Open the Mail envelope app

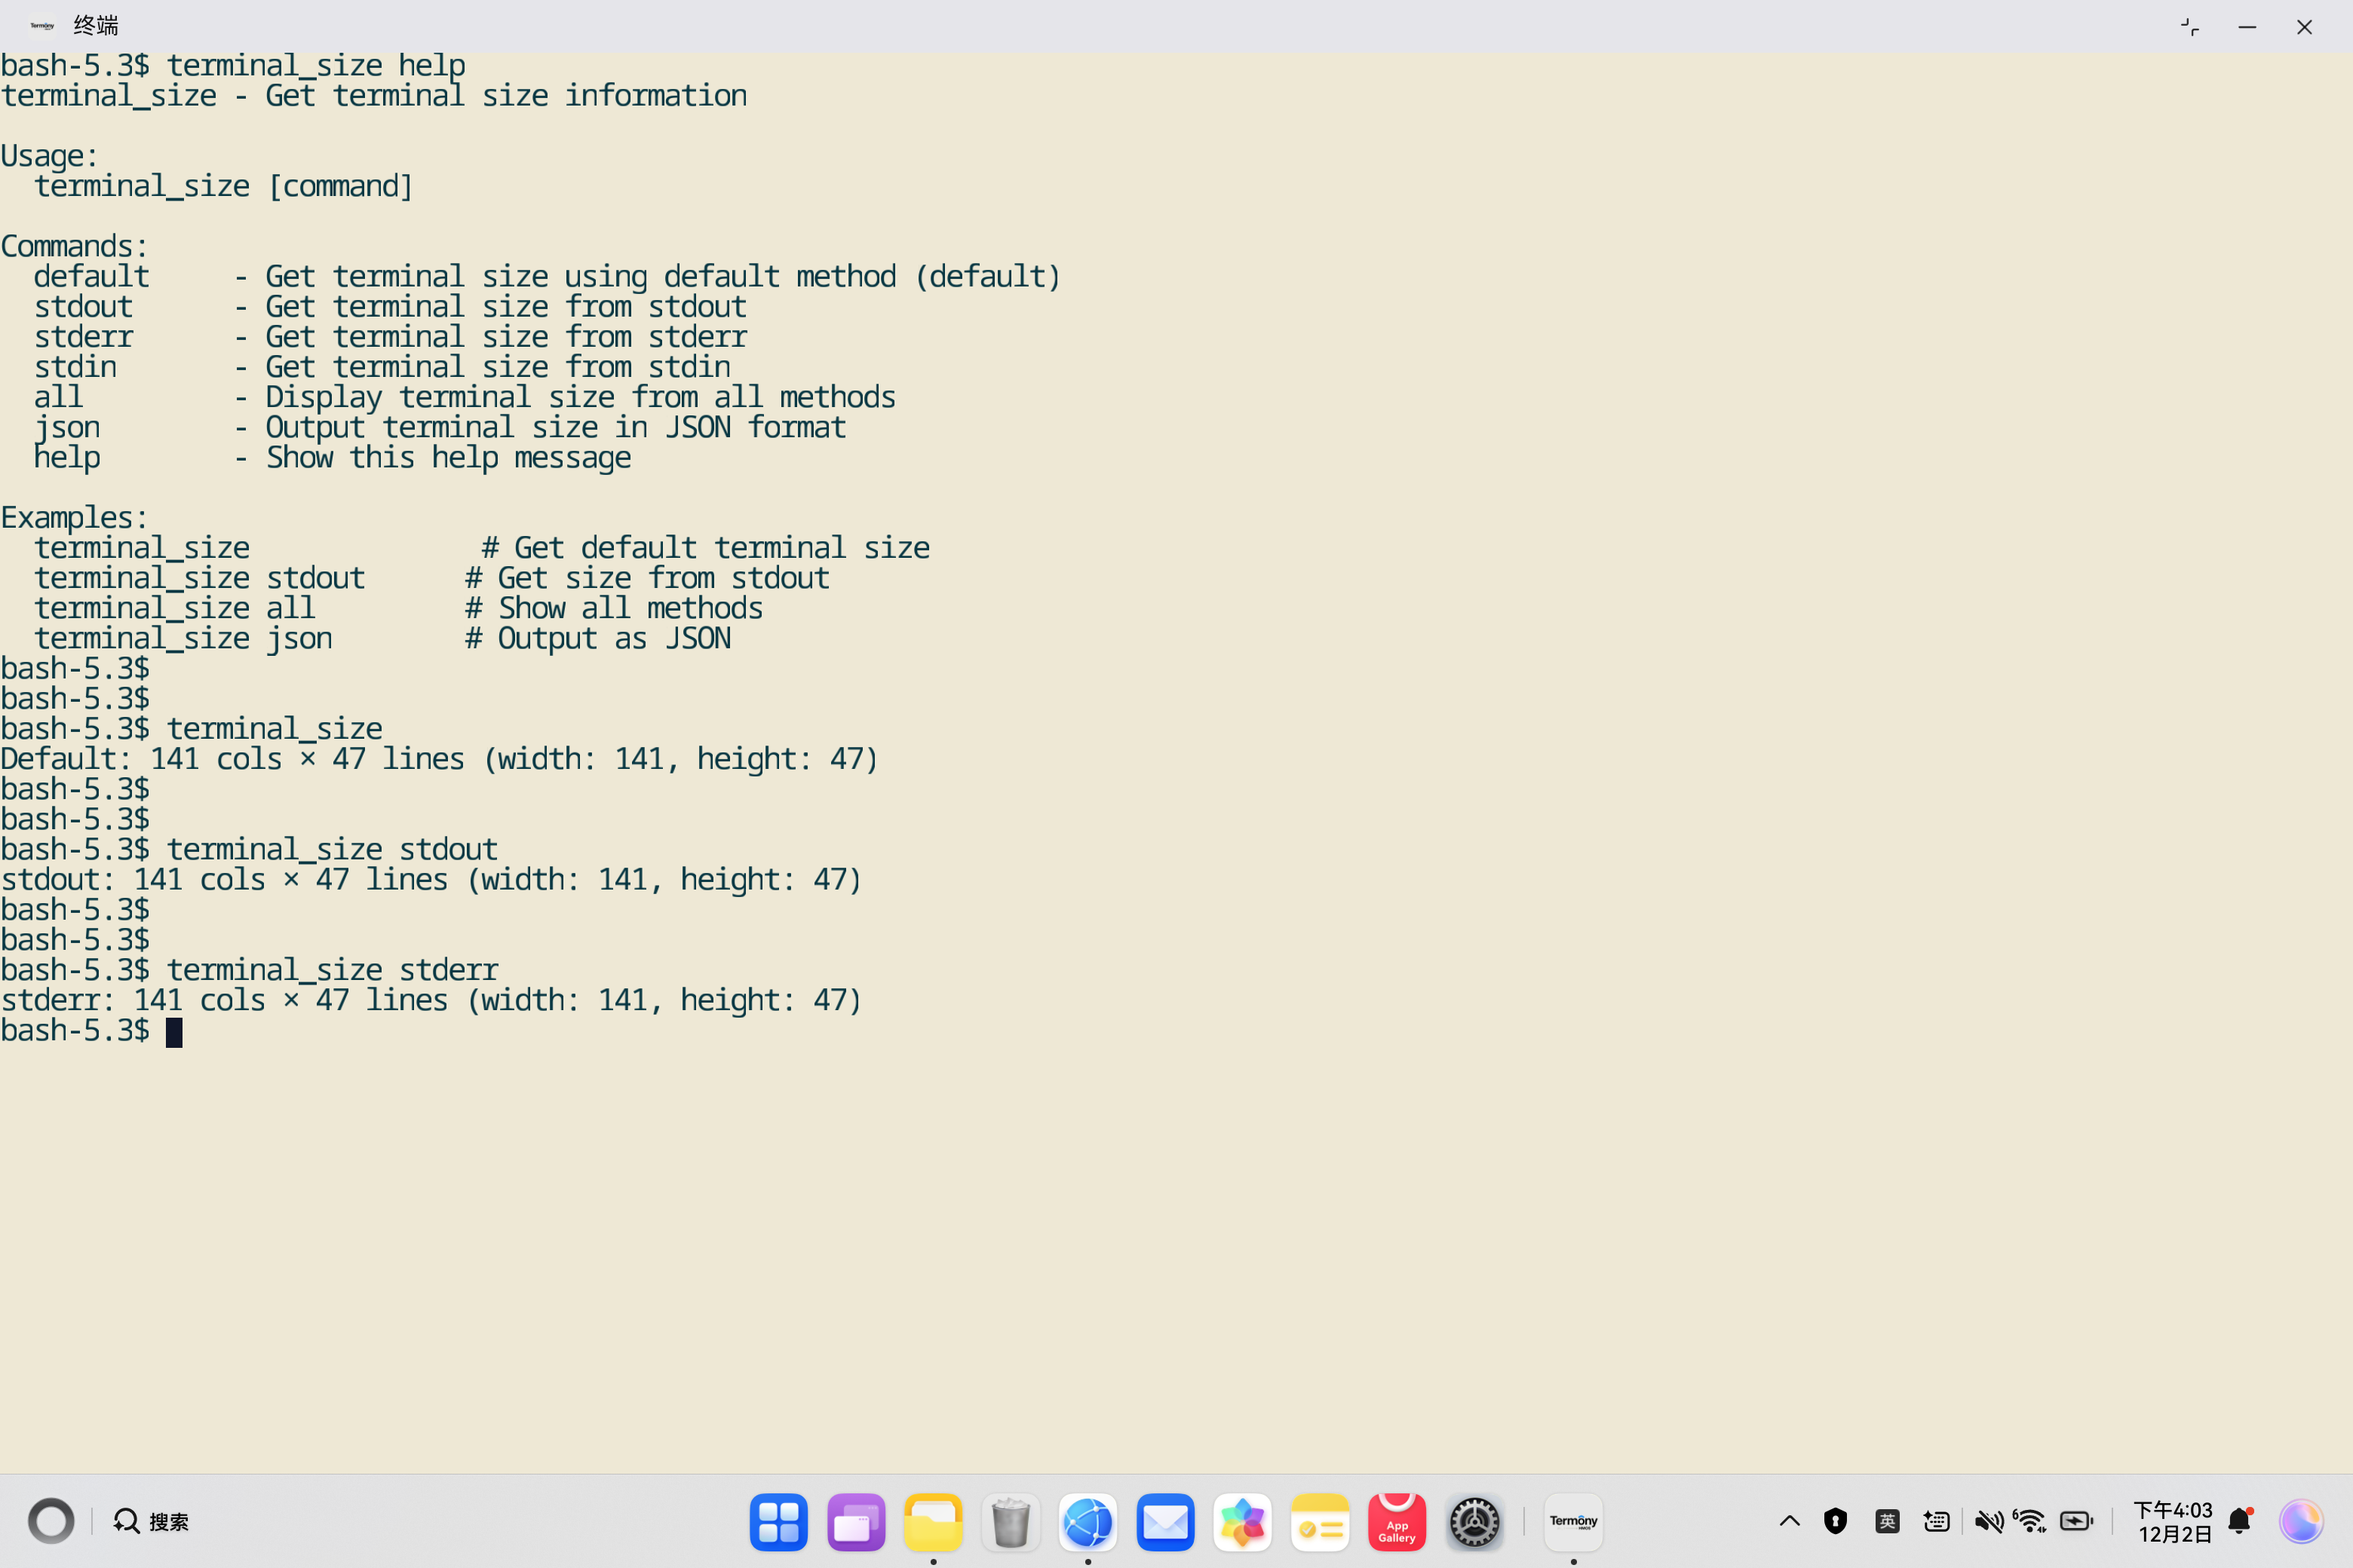click(1164, 1522)
